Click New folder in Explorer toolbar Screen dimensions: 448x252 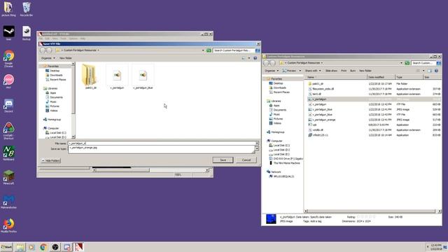click(x=365, y=71)
